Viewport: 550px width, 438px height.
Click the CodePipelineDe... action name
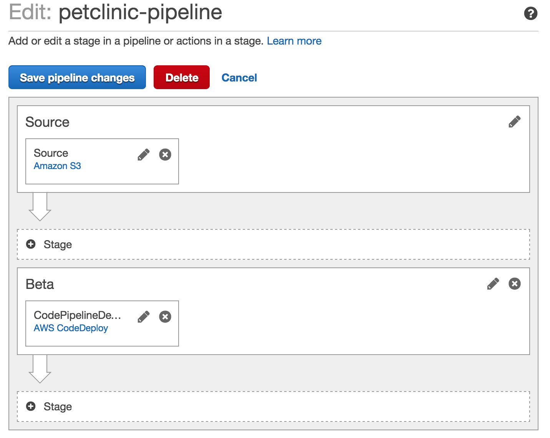77,315
